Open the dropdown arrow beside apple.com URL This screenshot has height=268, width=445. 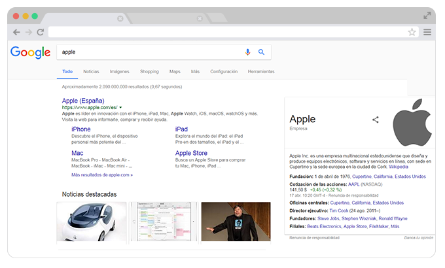coord(120,107)
